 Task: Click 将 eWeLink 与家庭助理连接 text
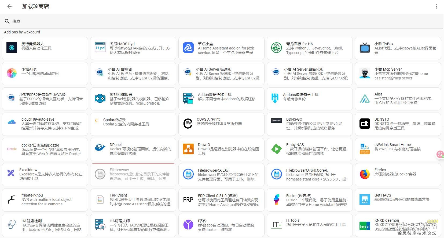pos(398,149)
